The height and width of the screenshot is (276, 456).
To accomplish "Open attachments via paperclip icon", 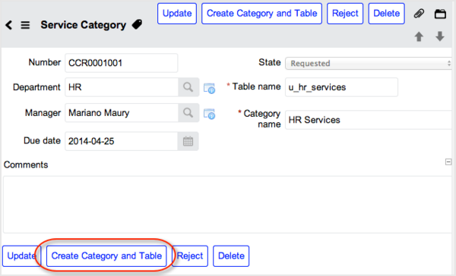I will (419, 14).
